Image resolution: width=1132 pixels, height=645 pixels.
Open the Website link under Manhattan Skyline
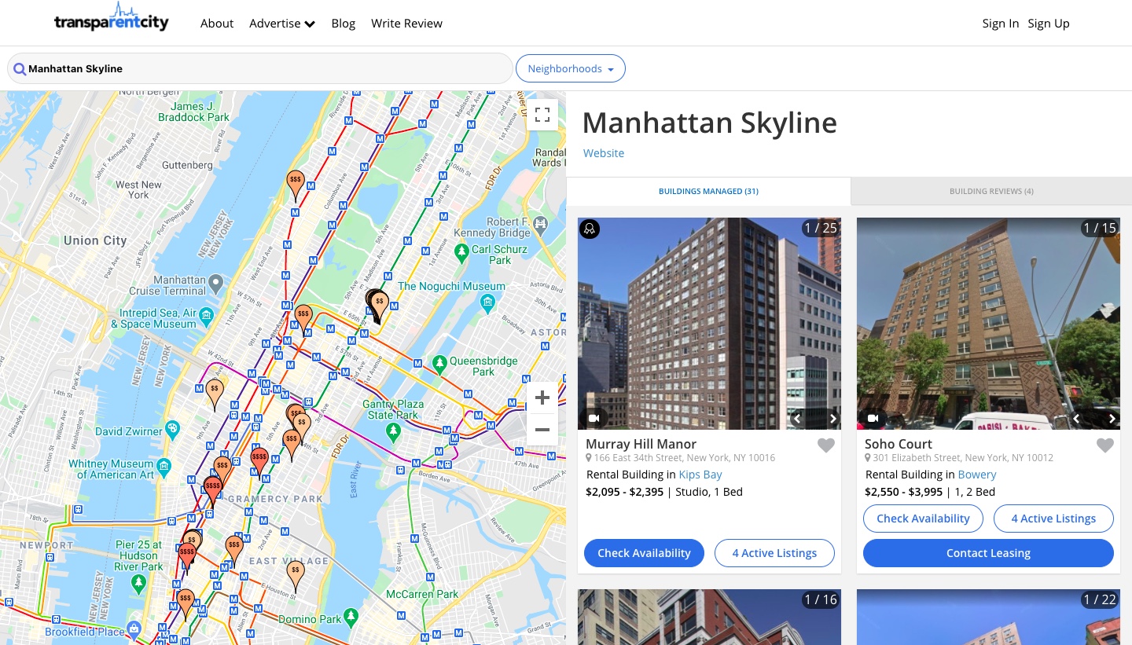[x=604, y=152]
